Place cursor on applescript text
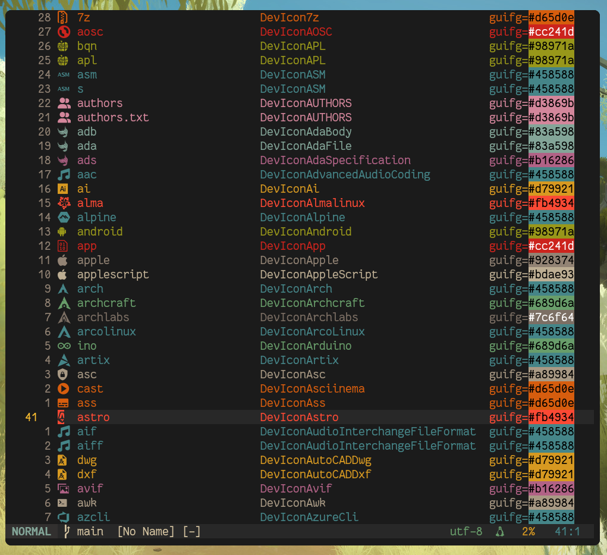Screen dimensions: 607x555 [x=113, y=275]
